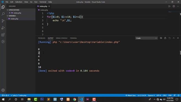Change line endings via CRLF

(x=165, y=95)
